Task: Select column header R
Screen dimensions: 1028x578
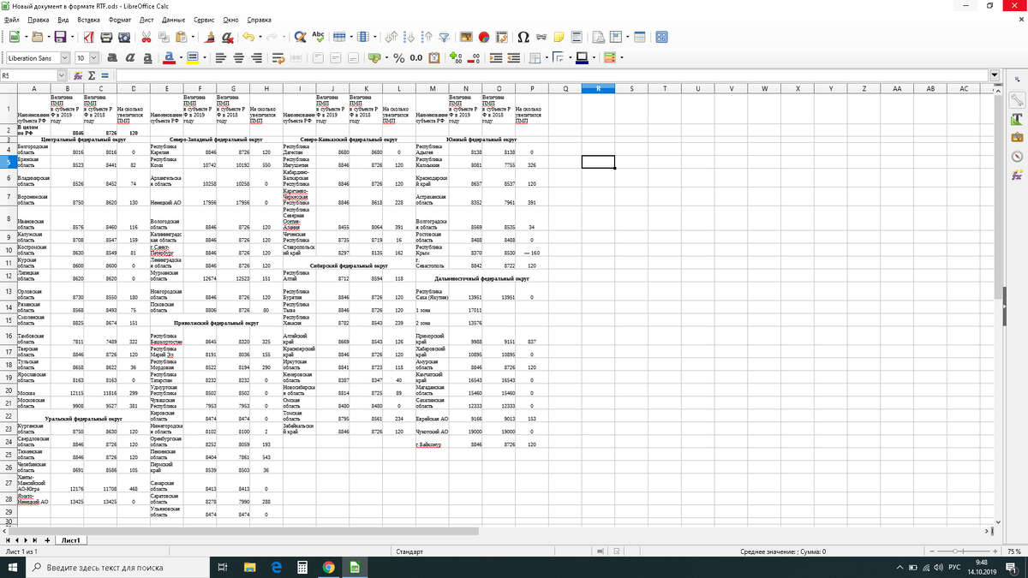Action: click(x=598, y=88)
